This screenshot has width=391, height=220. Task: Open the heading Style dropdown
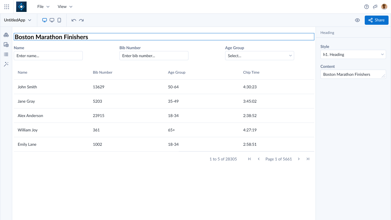[353, 54]
